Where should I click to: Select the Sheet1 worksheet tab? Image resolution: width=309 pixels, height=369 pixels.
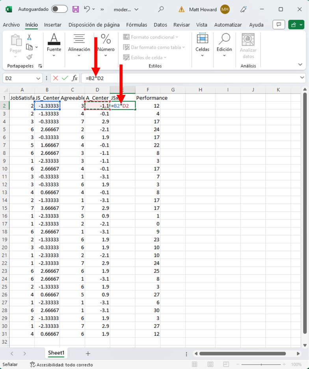point(56,353)
